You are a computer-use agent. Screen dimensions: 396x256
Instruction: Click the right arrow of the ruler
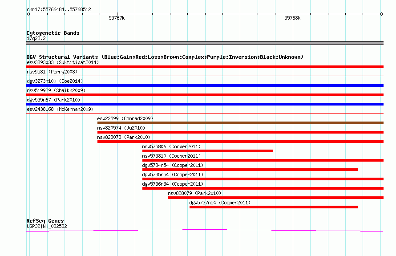point(382,14)
